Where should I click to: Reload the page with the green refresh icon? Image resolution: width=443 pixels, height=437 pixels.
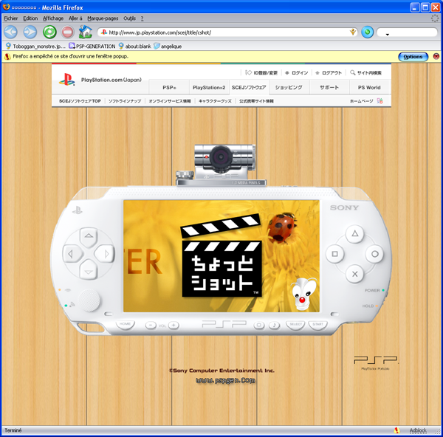point(49,32)
